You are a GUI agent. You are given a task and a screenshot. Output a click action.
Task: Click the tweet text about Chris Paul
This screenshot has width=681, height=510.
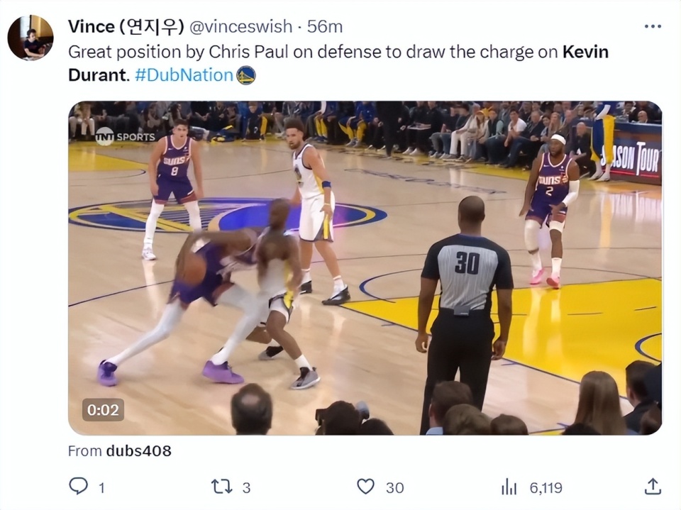(x=338, y=63)
